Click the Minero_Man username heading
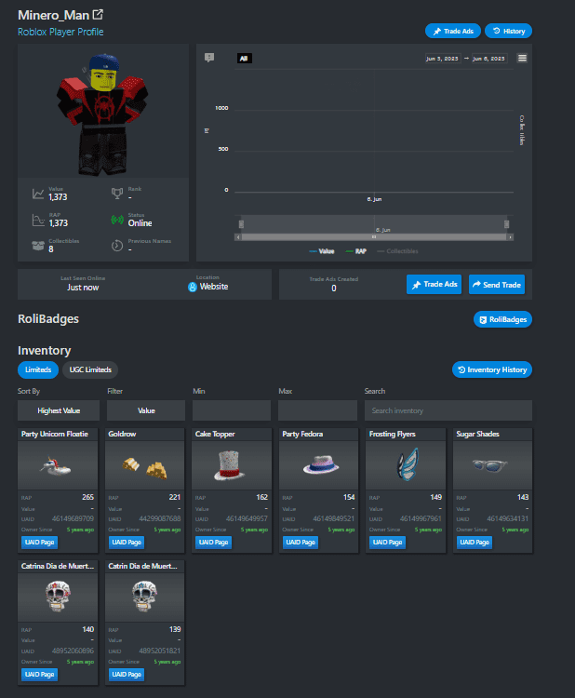575x698 pixels. [53, 15]
